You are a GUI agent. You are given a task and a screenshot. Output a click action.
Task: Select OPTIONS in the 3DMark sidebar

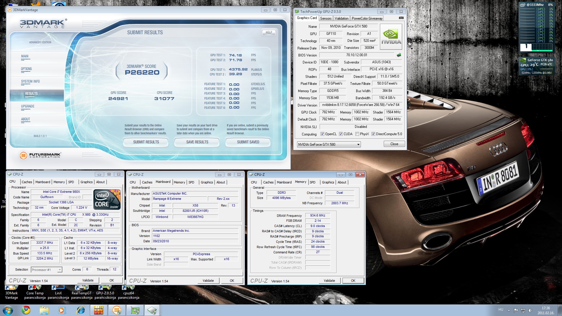point(26,69)
